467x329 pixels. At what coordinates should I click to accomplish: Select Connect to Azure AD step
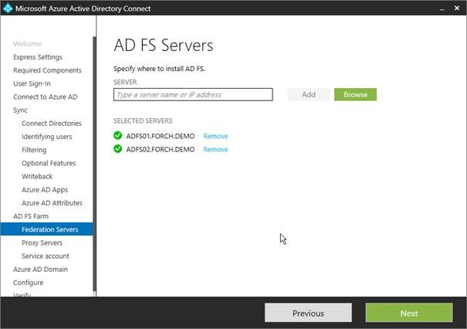click(46, 97)
